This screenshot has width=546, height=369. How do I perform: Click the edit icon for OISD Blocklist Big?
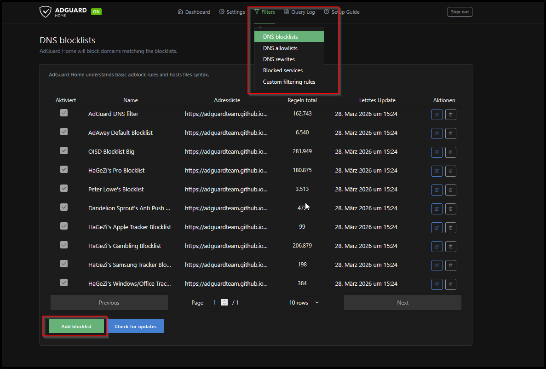(x=437, y=152)
